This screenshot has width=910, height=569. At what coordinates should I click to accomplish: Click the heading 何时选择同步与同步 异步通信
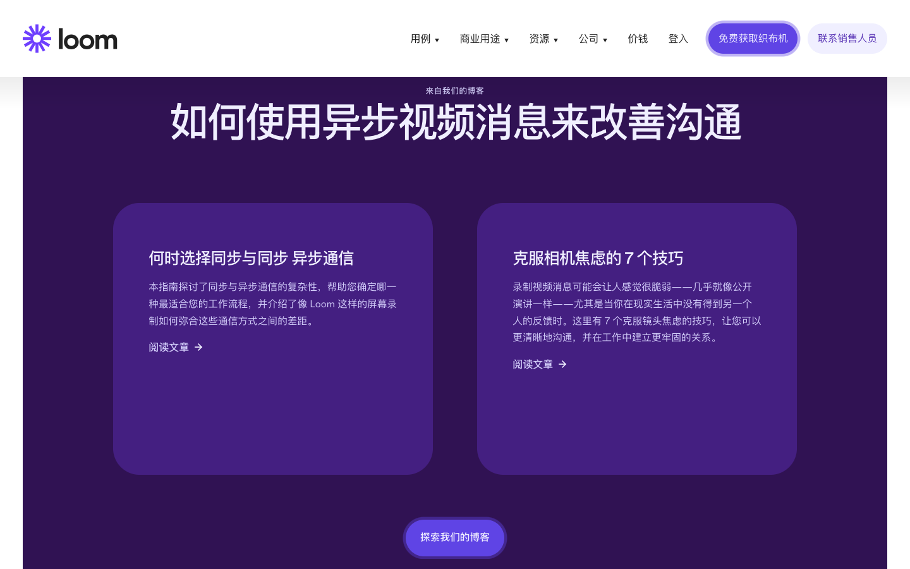point(252,258)
